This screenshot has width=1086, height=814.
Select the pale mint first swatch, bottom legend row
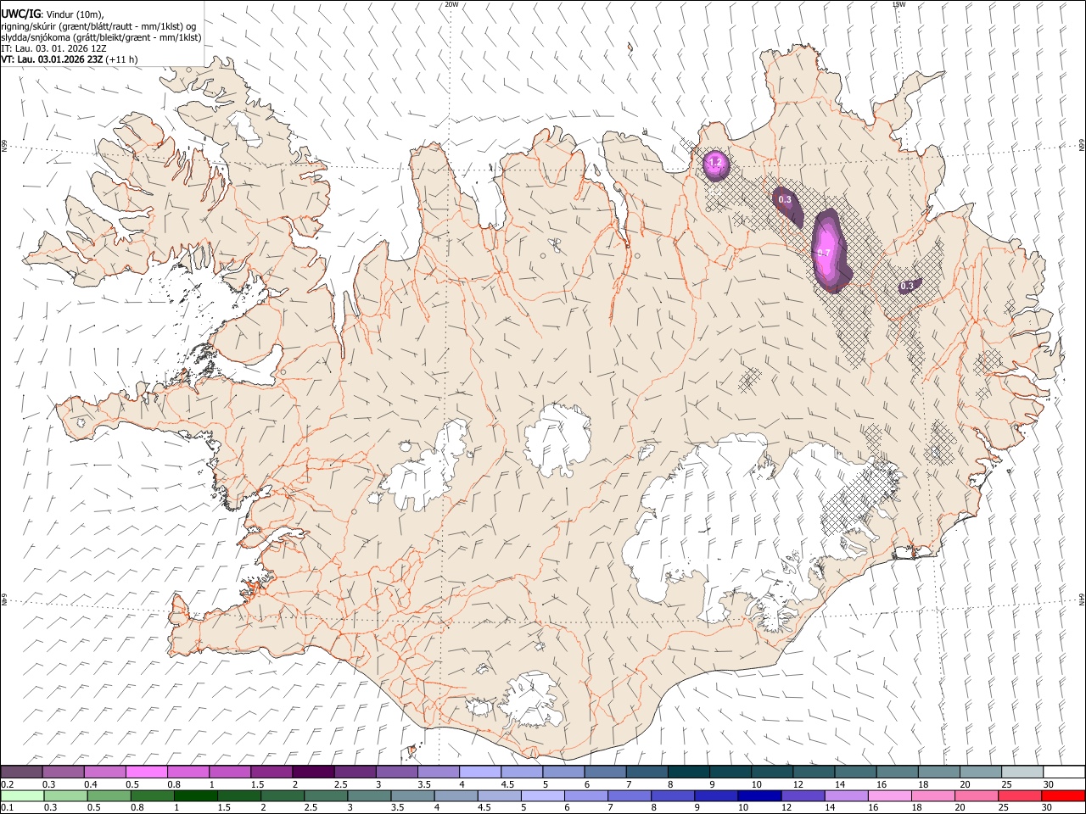[x=22, y=795]
